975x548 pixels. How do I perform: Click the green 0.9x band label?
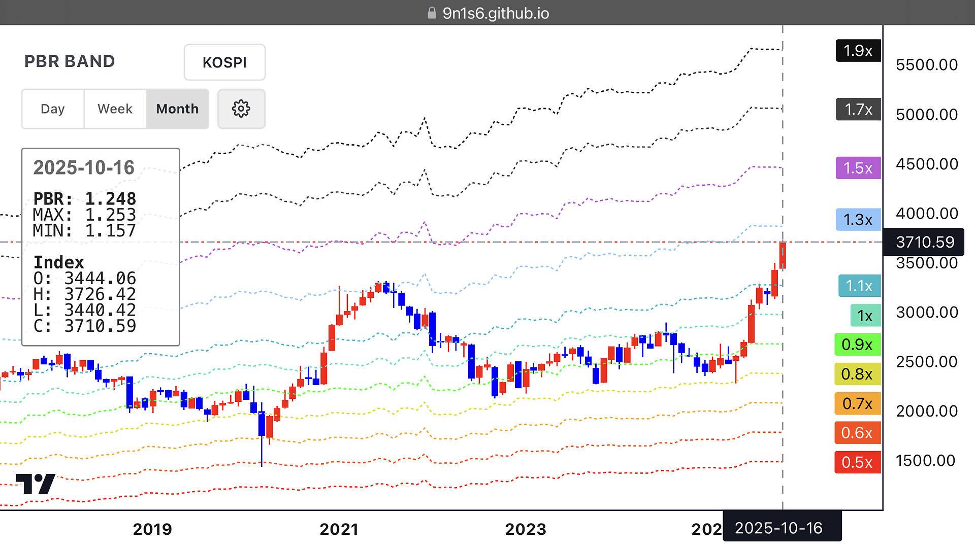[857, 345]
